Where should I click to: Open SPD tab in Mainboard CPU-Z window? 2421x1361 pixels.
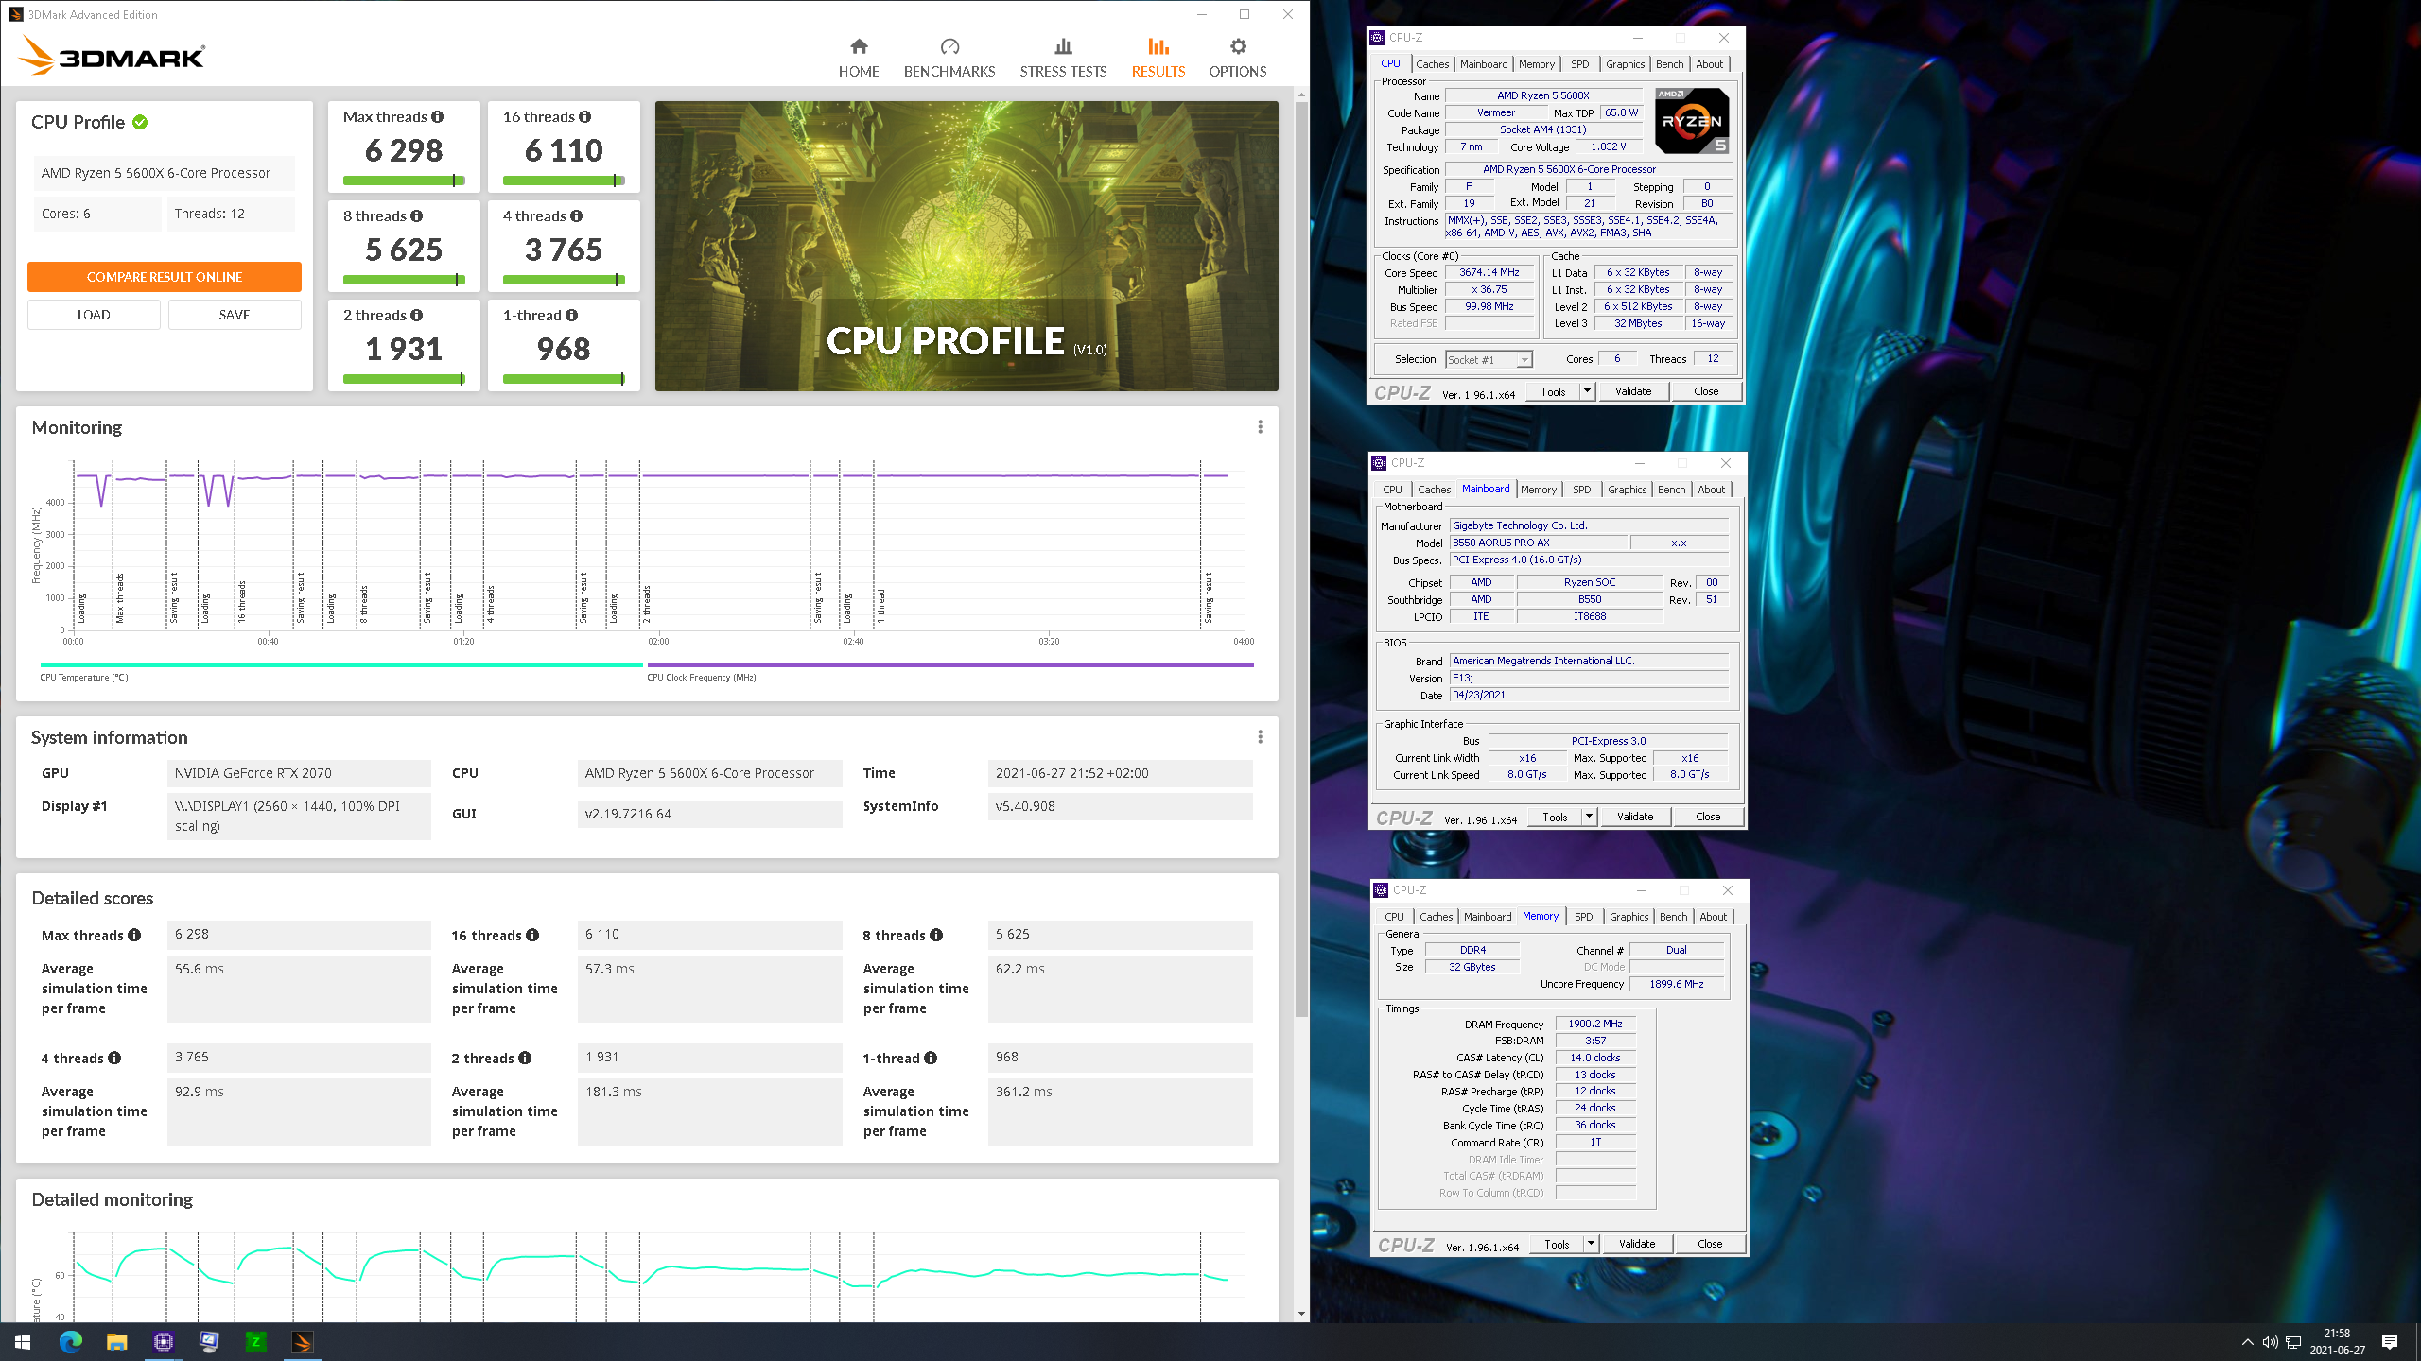pyautogui.click(x=1582, y=490)
